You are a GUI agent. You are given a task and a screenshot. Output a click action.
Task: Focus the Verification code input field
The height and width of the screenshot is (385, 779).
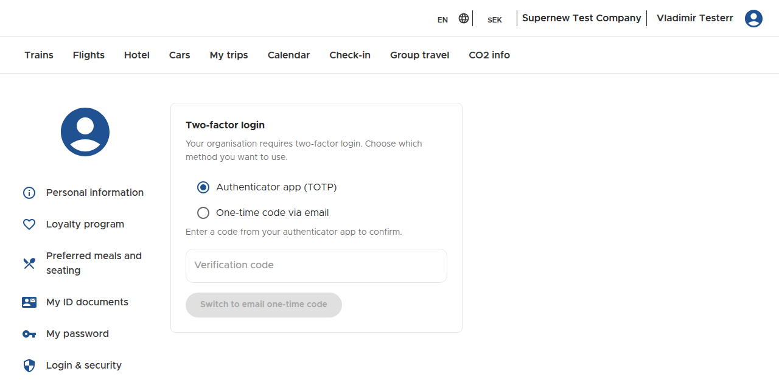pyautogui.click(x=316, y=266)
